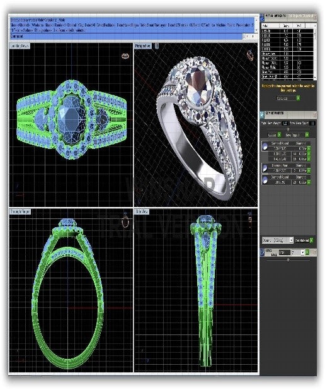Click the Ring Rail panel icon
Viewport: 325px width, 390px height.
[x=263, y=252]
